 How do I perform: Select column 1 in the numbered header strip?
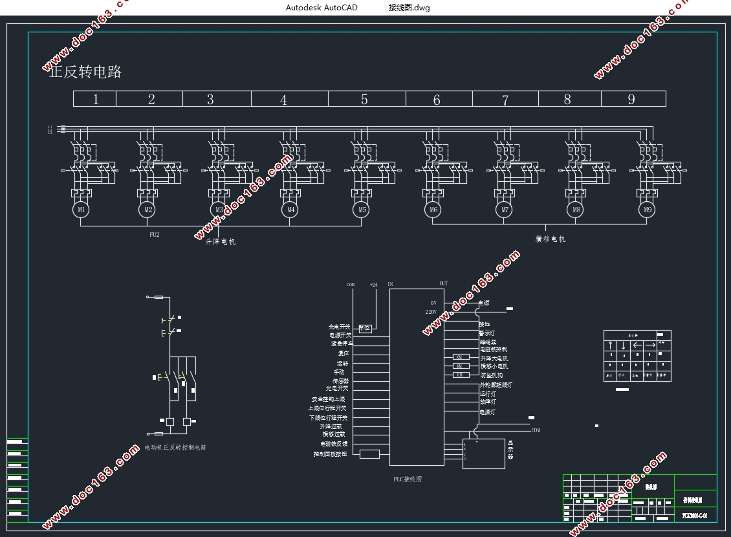(x=96, y=99)
